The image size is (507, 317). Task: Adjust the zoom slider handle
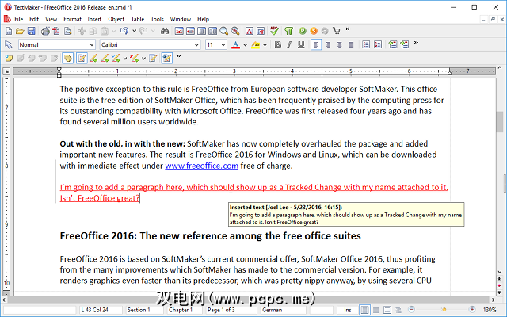click(444, 310)
